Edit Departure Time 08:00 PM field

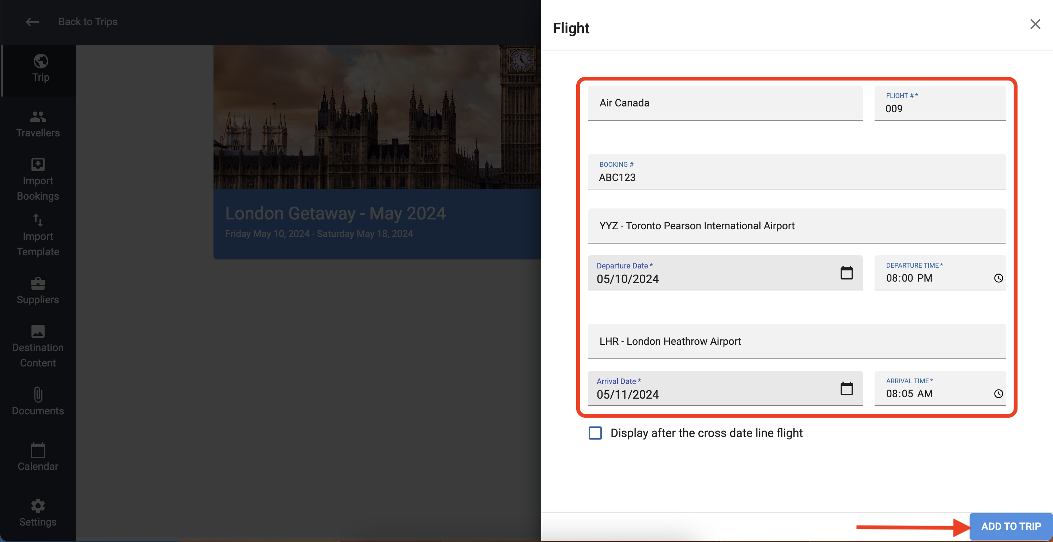(940, 273)
